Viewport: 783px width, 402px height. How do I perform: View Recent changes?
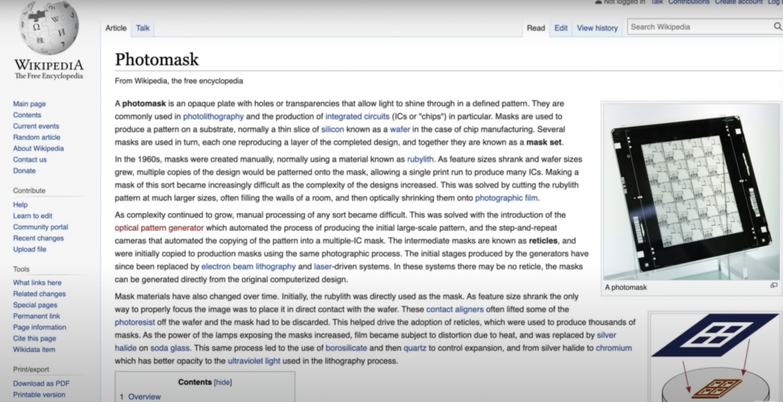(x=38, y=238)
